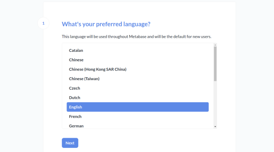Pick French from the language options
Image resolution: width=274 pixels, height=152 pixels.
tap(75, 116)
